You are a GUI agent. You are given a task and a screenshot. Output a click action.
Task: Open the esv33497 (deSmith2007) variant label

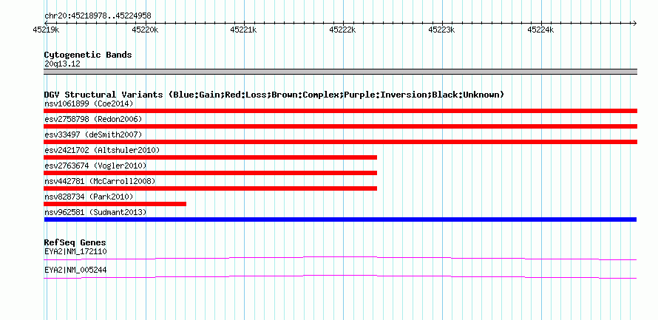[93, 135]
